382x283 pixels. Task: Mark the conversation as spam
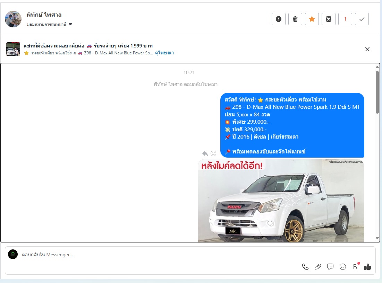click(279, 19)
